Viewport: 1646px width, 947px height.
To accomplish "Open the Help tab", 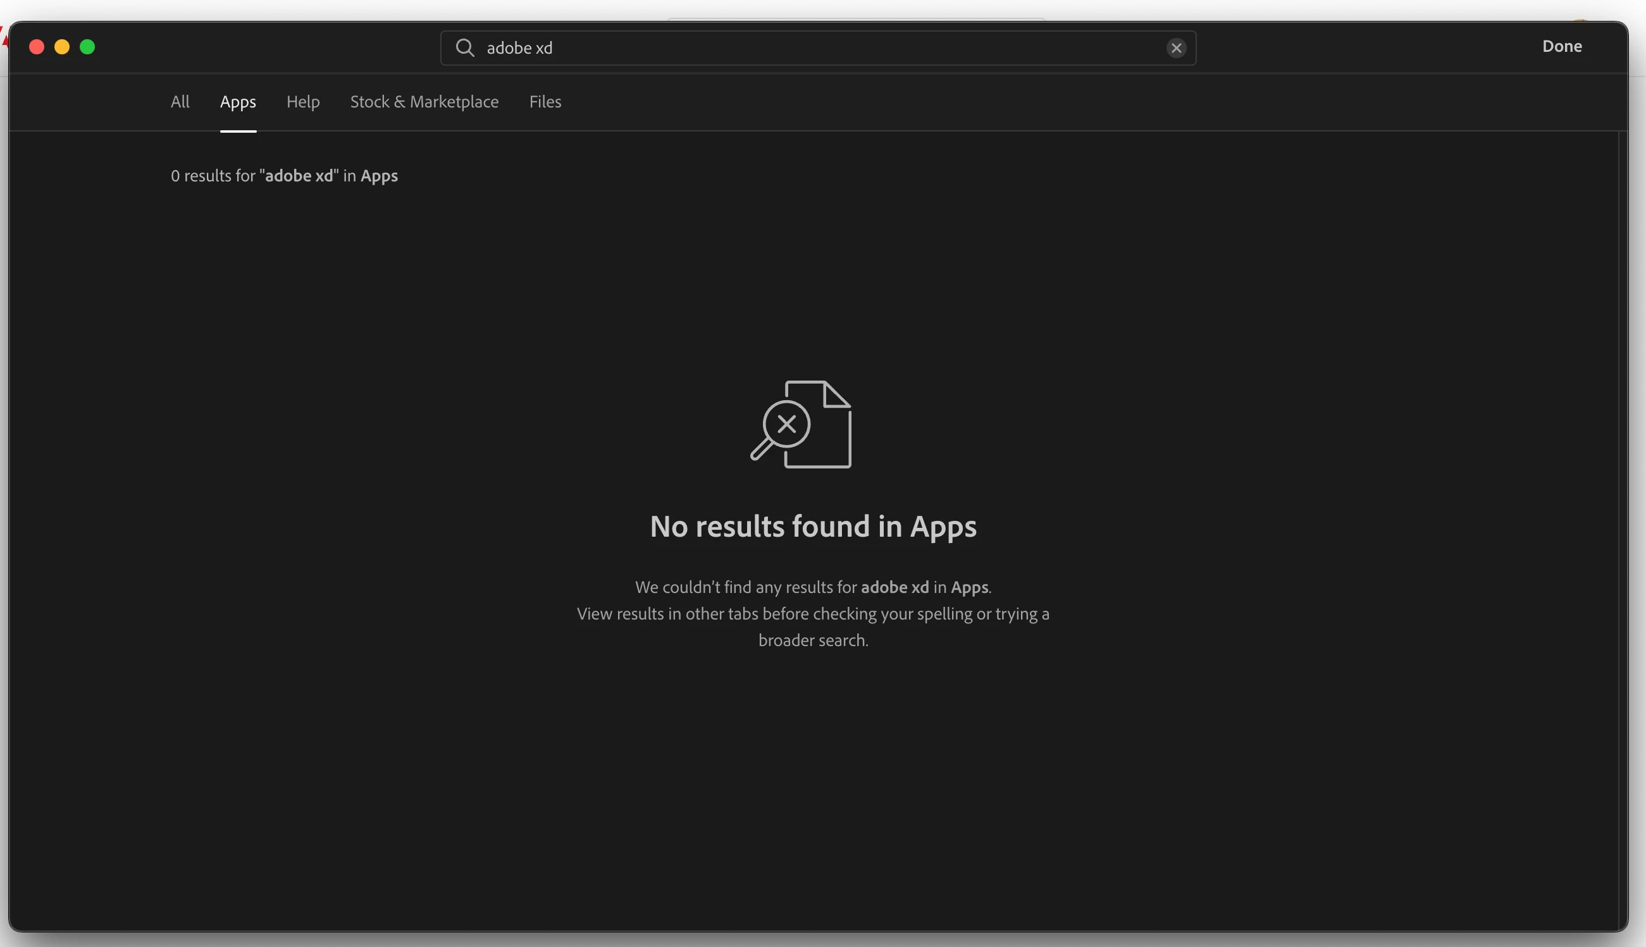I will coord(302,101).
